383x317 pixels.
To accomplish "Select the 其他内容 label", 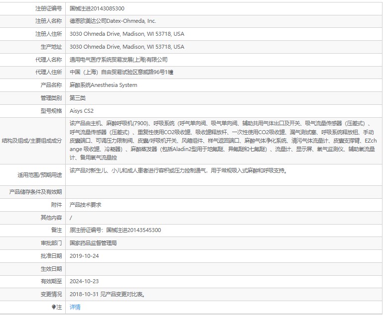I will point(51,218).
